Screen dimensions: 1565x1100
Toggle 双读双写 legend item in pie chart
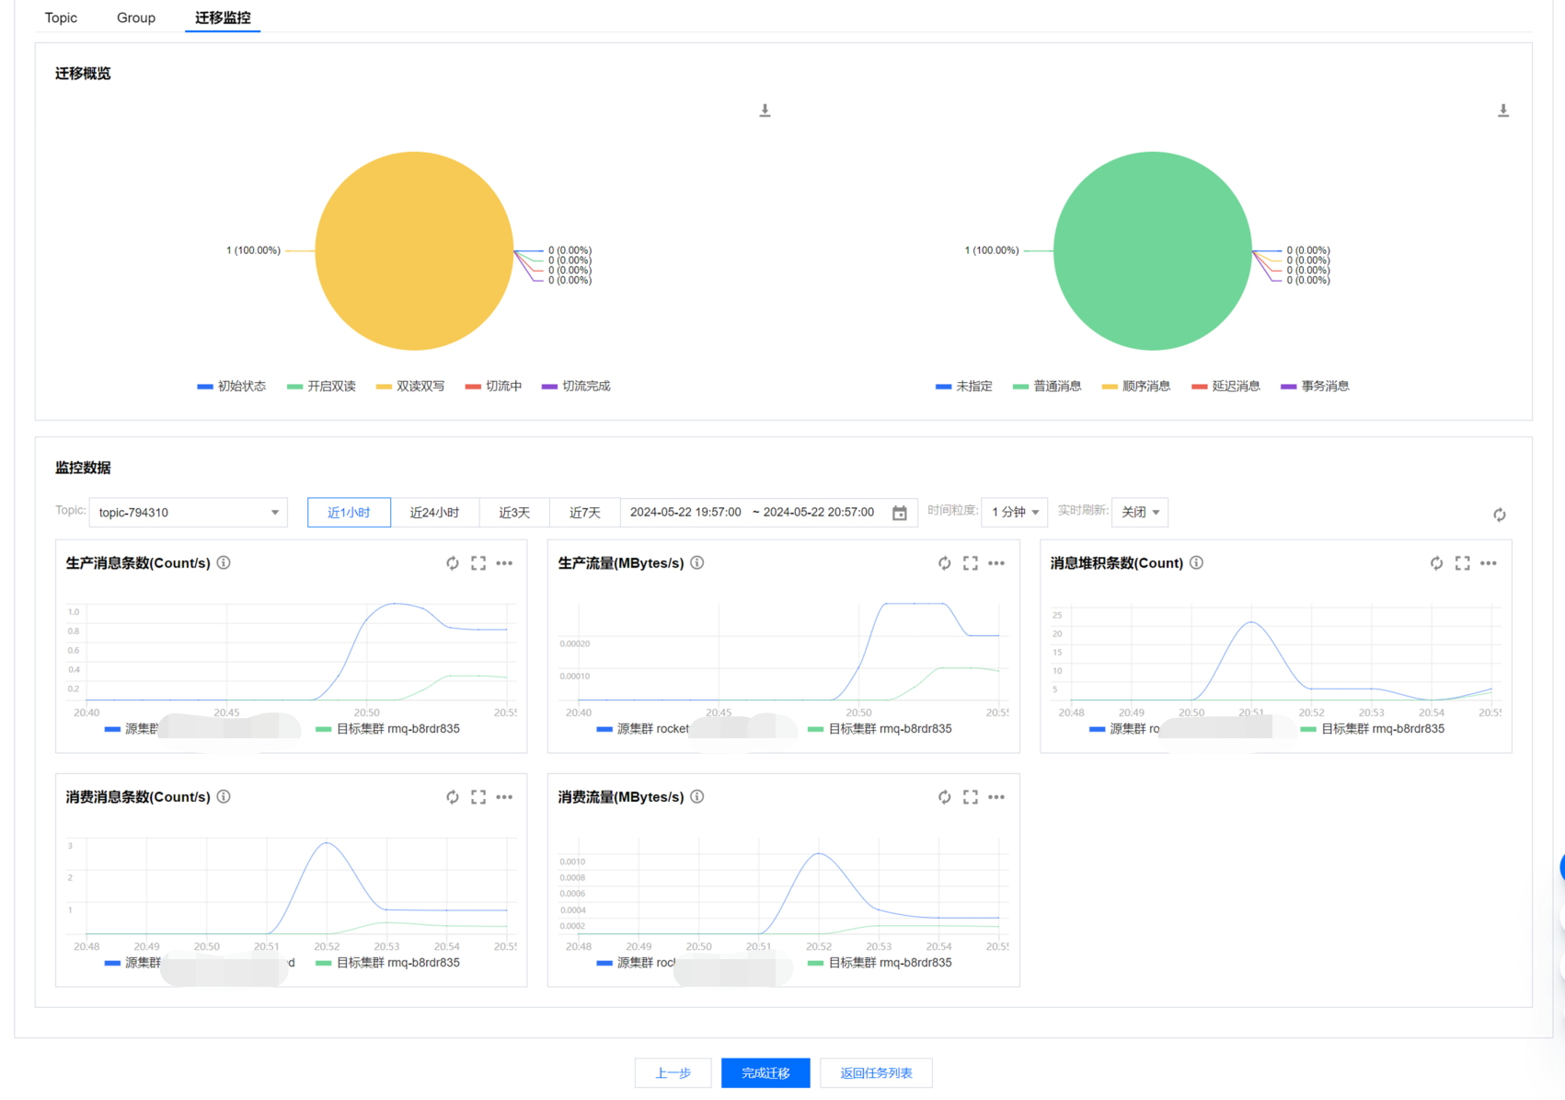[410, 387]
